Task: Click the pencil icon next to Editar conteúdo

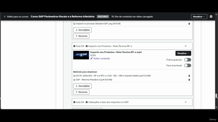Action: (91, 59)
